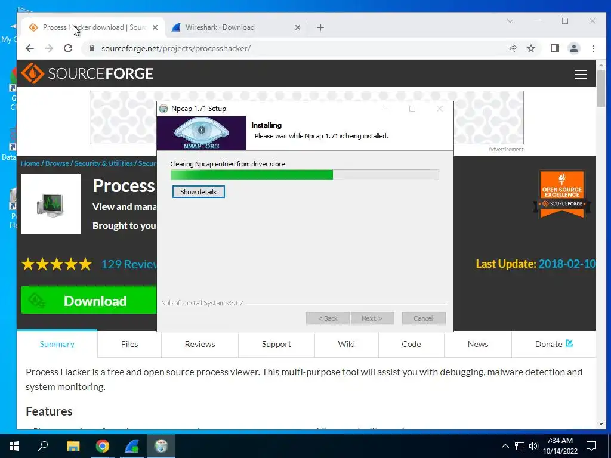Click Show details in Npcap Setup

pyautogui.click(x=198, y=191)
